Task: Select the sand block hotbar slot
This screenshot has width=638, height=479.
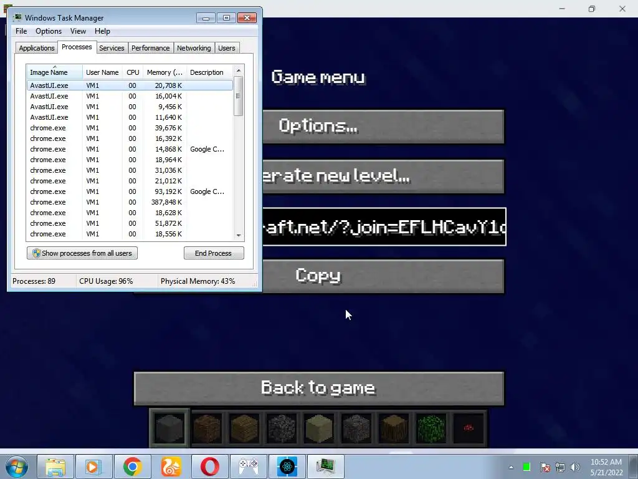Action: point(319,428)
